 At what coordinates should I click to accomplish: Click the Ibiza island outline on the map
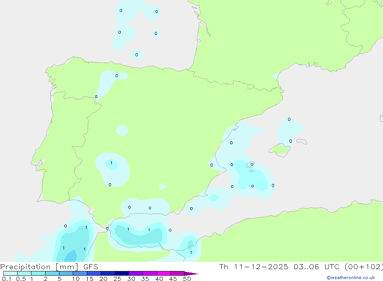click(250, 165)
